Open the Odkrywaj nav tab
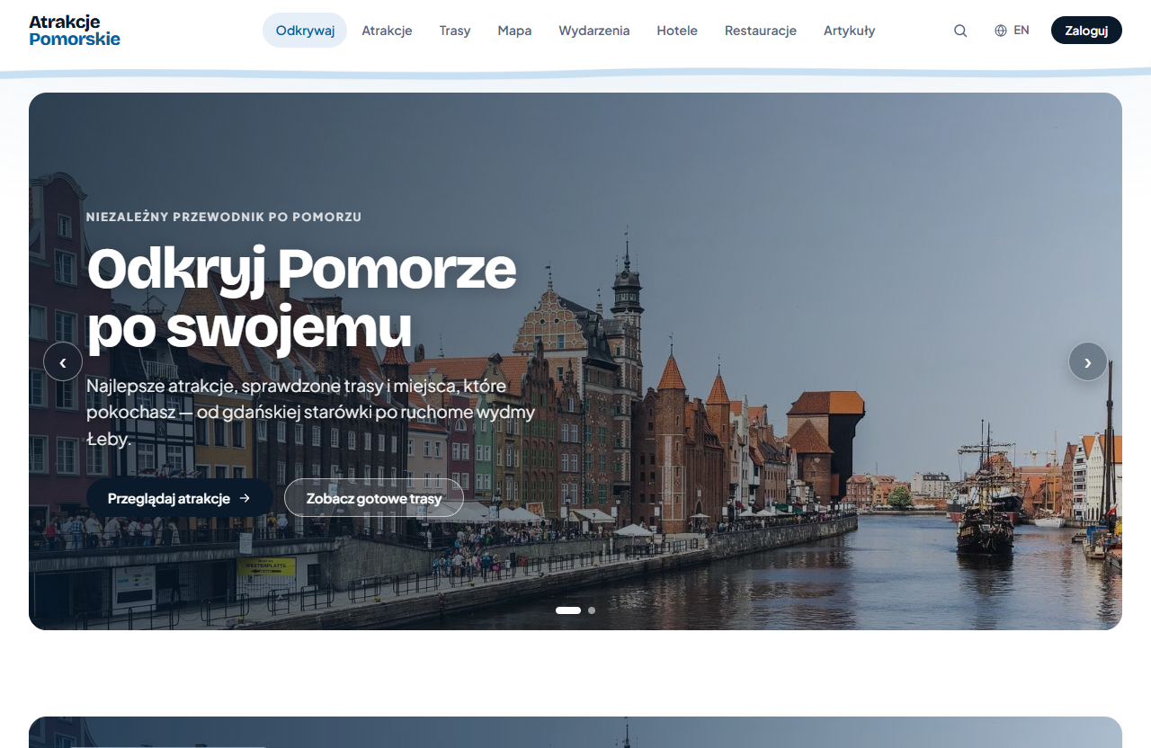Image resolution: width=1151 pixels, height=748 pixels. coord(305,30)
